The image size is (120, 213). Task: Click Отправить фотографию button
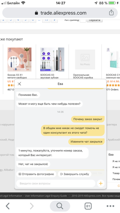click(x=36, y=174)
